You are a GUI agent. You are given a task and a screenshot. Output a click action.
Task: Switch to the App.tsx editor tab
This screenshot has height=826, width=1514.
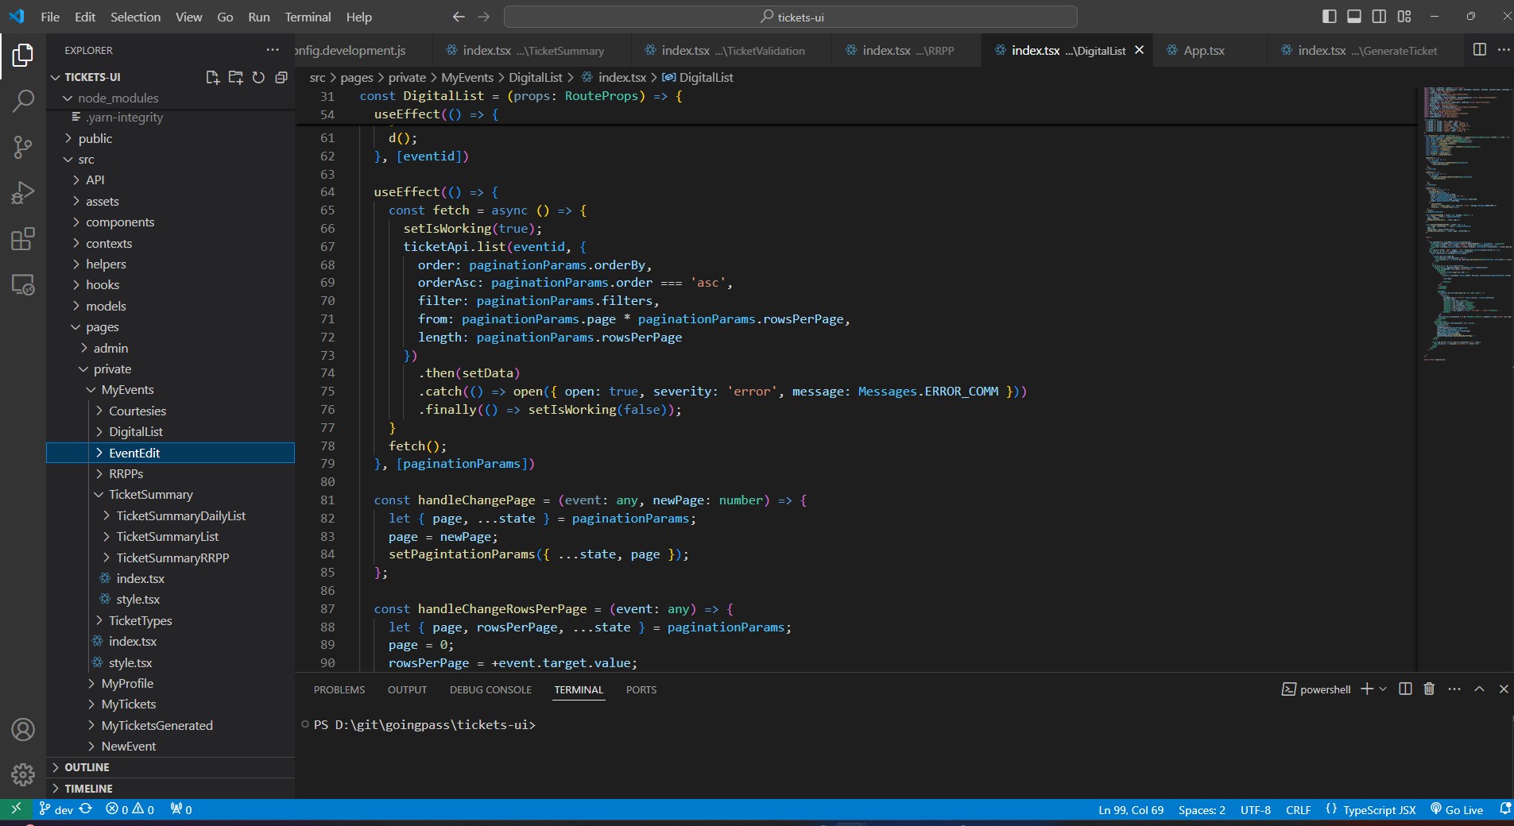point(1203,50)
